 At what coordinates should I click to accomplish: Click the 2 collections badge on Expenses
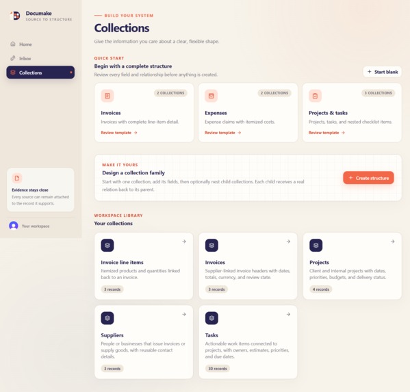(274, 93)
